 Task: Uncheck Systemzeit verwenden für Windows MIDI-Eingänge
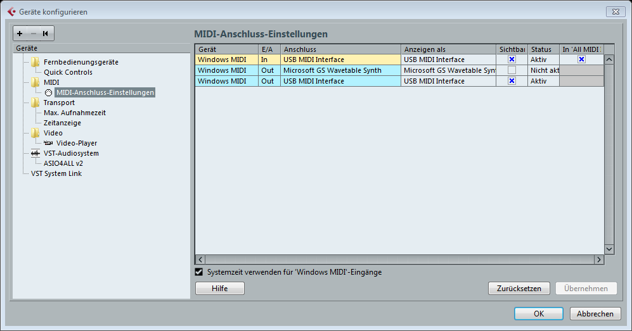tap(199, 272)
